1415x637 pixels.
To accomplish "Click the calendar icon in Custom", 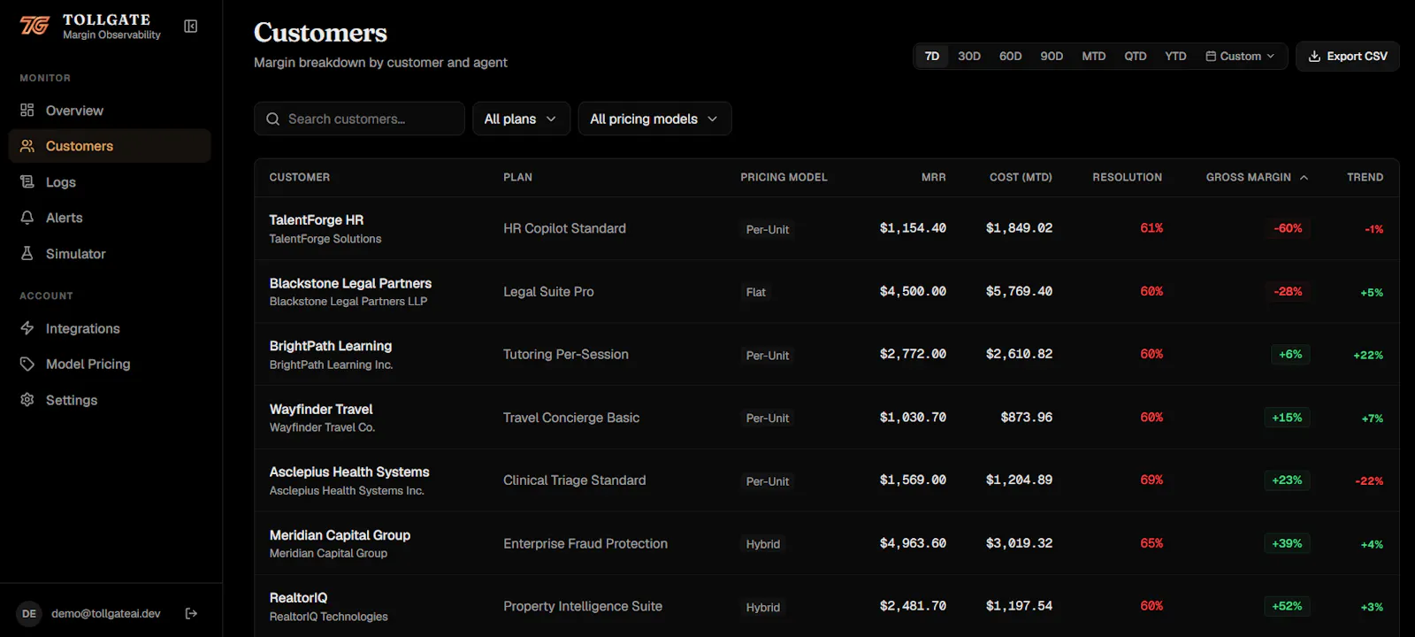I will point(1211,56).
